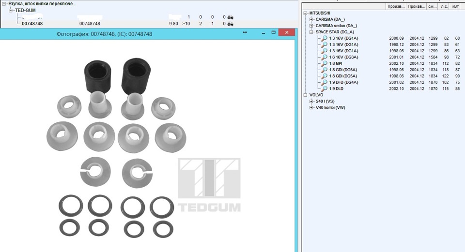The height and width of the screenshot is (252, 465).
Task: Click magnifier icon of the 1.8 GDI 118 hp row
Action: 325,70
